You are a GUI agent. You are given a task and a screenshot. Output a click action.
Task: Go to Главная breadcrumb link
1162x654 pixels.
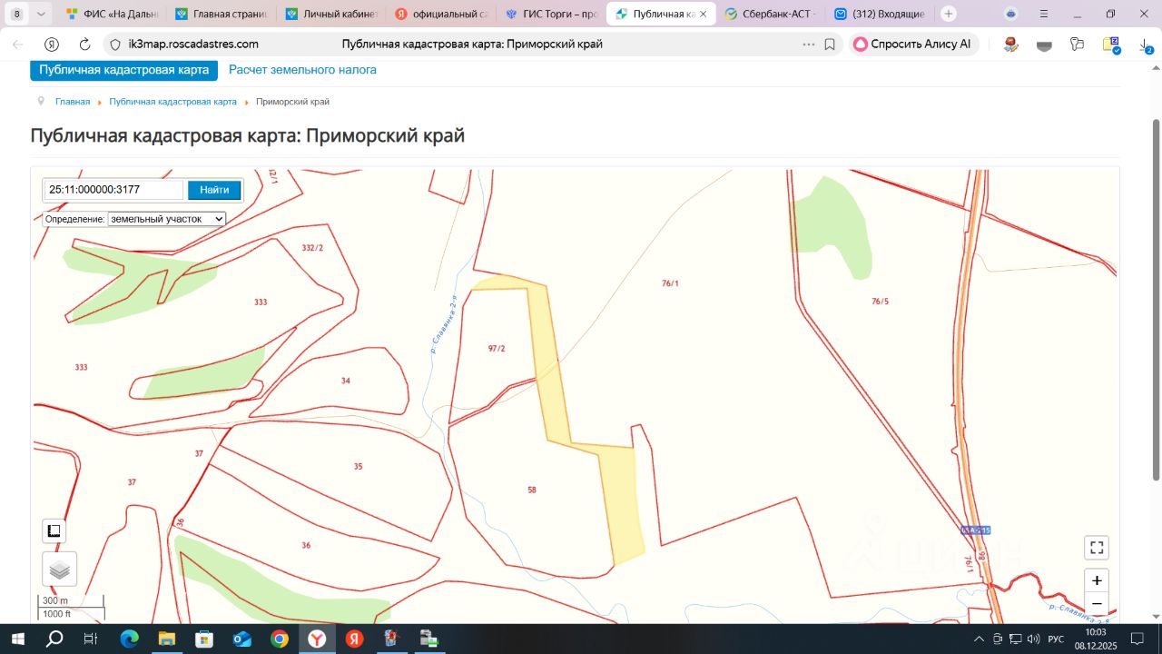click(73, 102)
